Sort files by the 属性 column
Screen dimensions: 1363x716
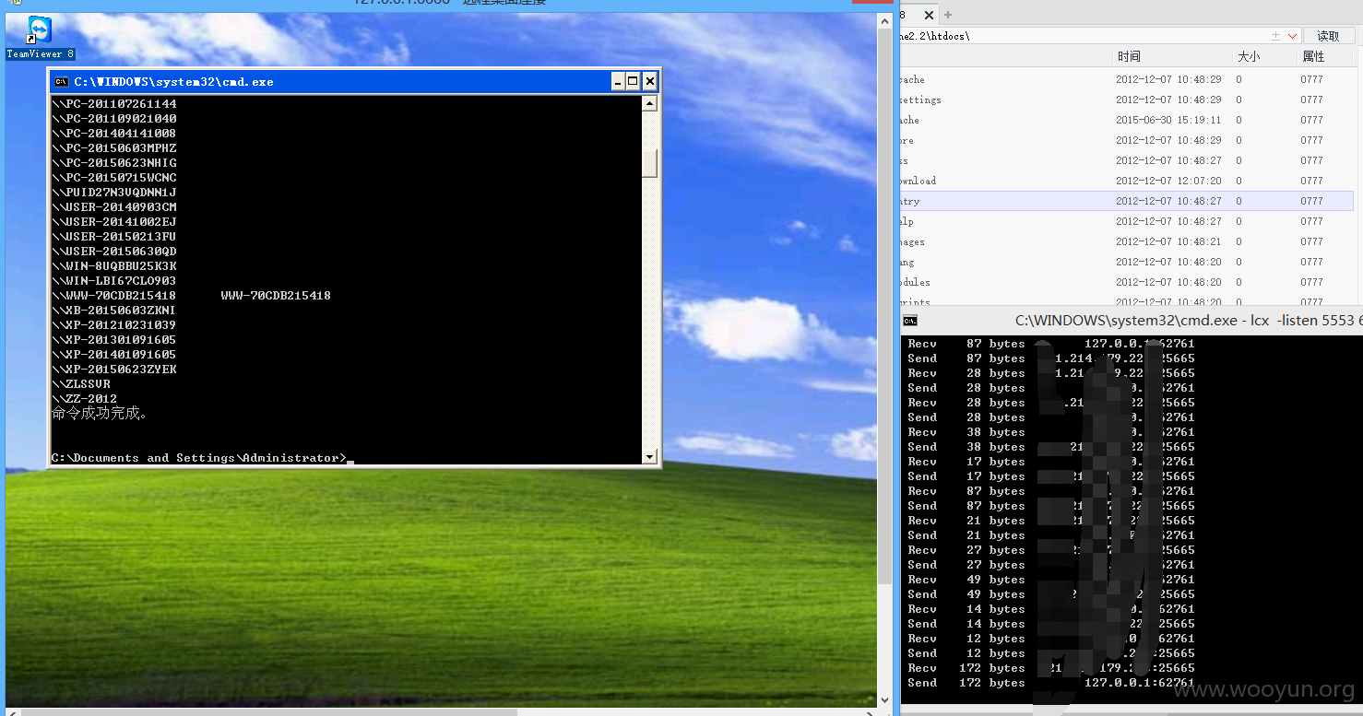tap(1312, 56)
